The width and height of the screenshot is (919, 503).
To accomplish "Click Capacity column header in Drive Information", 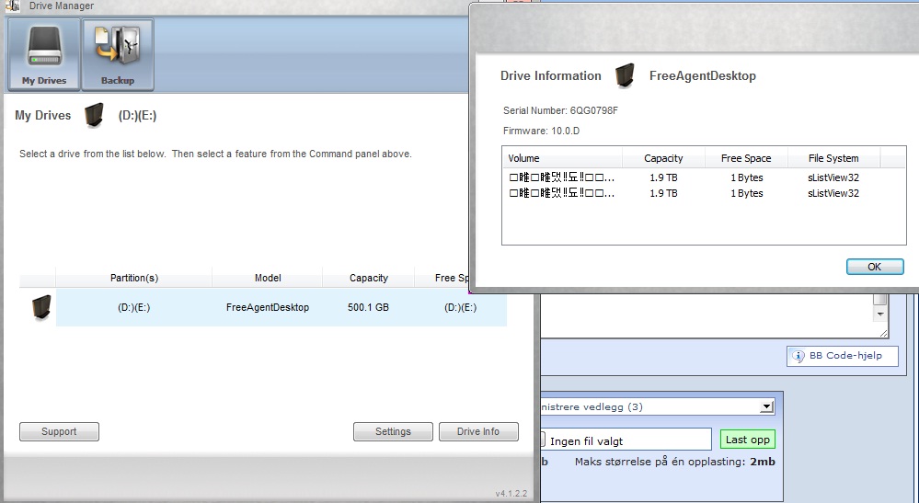I will pos(663,158).
